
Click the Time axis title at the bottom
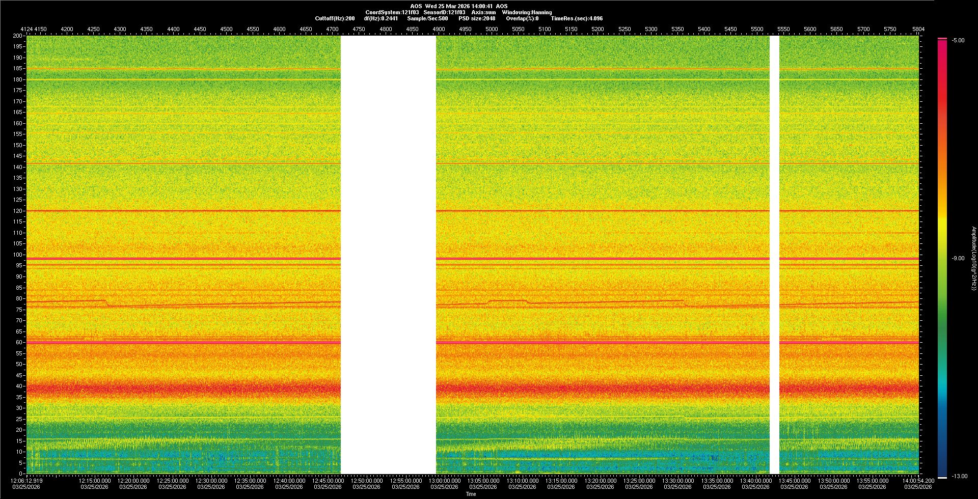pos(471,494)
